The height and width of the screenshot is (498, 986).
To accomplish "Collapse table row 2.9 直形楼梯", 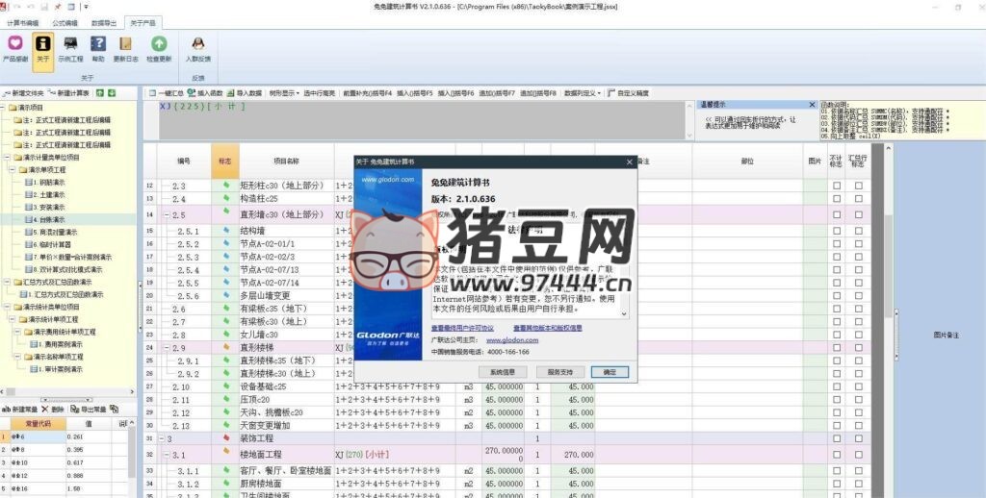I will tap(168, 347).
